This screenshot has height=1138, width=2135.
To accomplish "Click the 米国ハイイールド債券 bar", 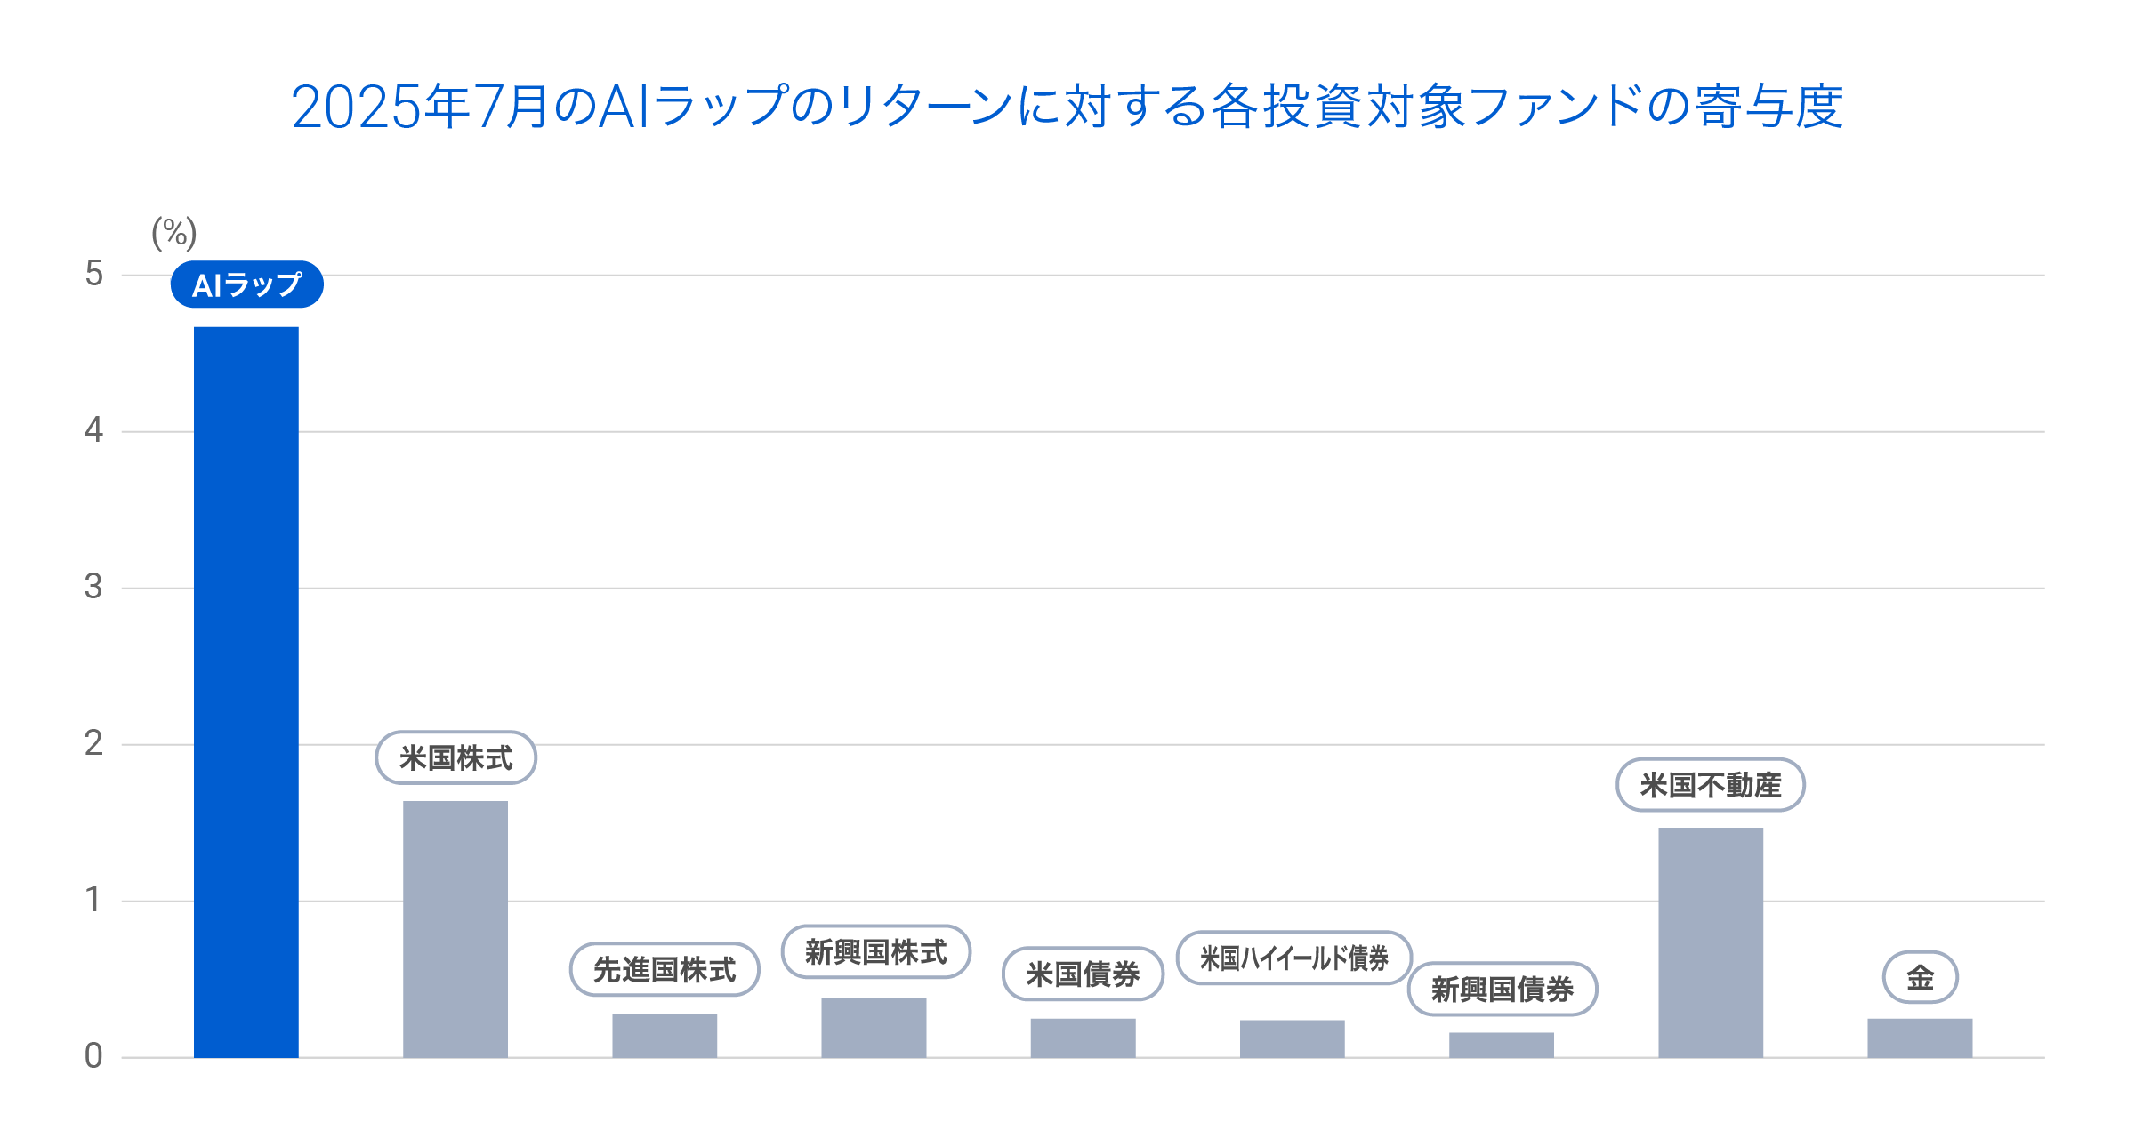I will (x=1292, y=1038).
